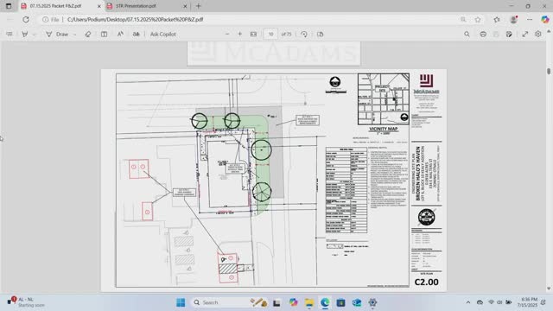The width and height of the screenshot is (553, 311).
Task: Open Outlook from taskbar
Action: coord(357,302)
